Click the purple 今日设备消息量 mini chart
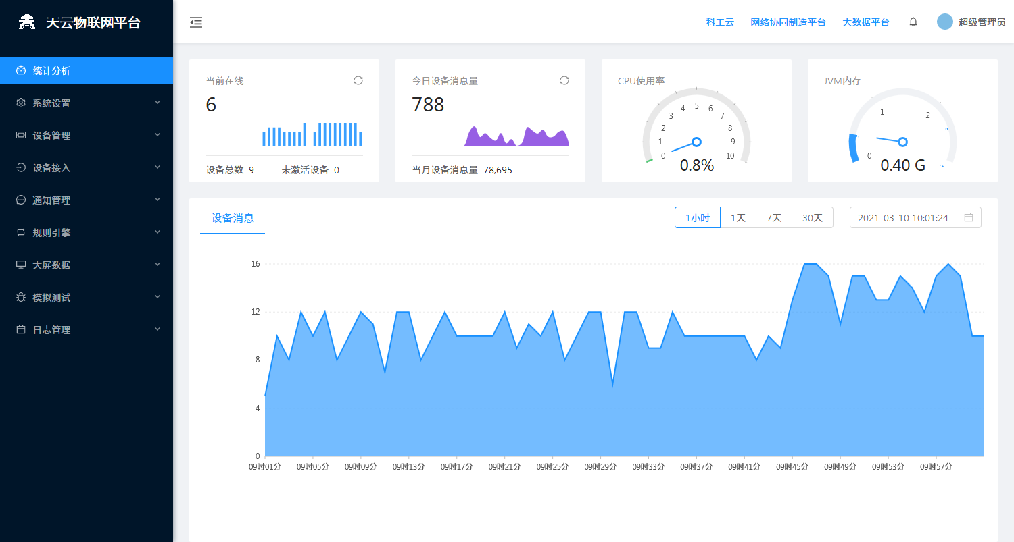Screen dimensions: 1014x542 (x=516, y=136)
